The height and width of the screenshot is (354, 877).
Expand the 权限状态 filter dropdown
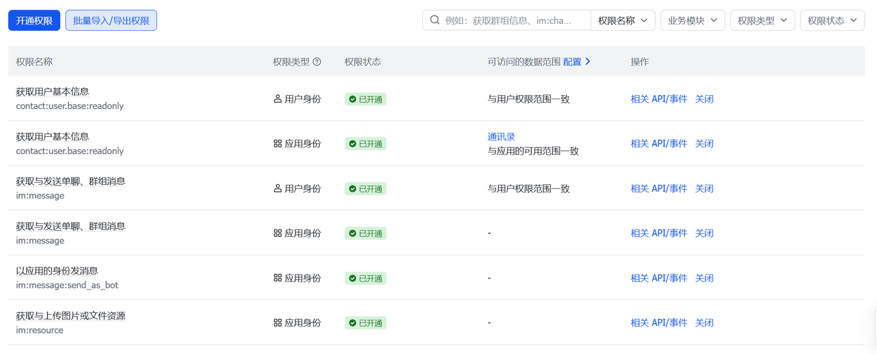(x=832, y=21)
